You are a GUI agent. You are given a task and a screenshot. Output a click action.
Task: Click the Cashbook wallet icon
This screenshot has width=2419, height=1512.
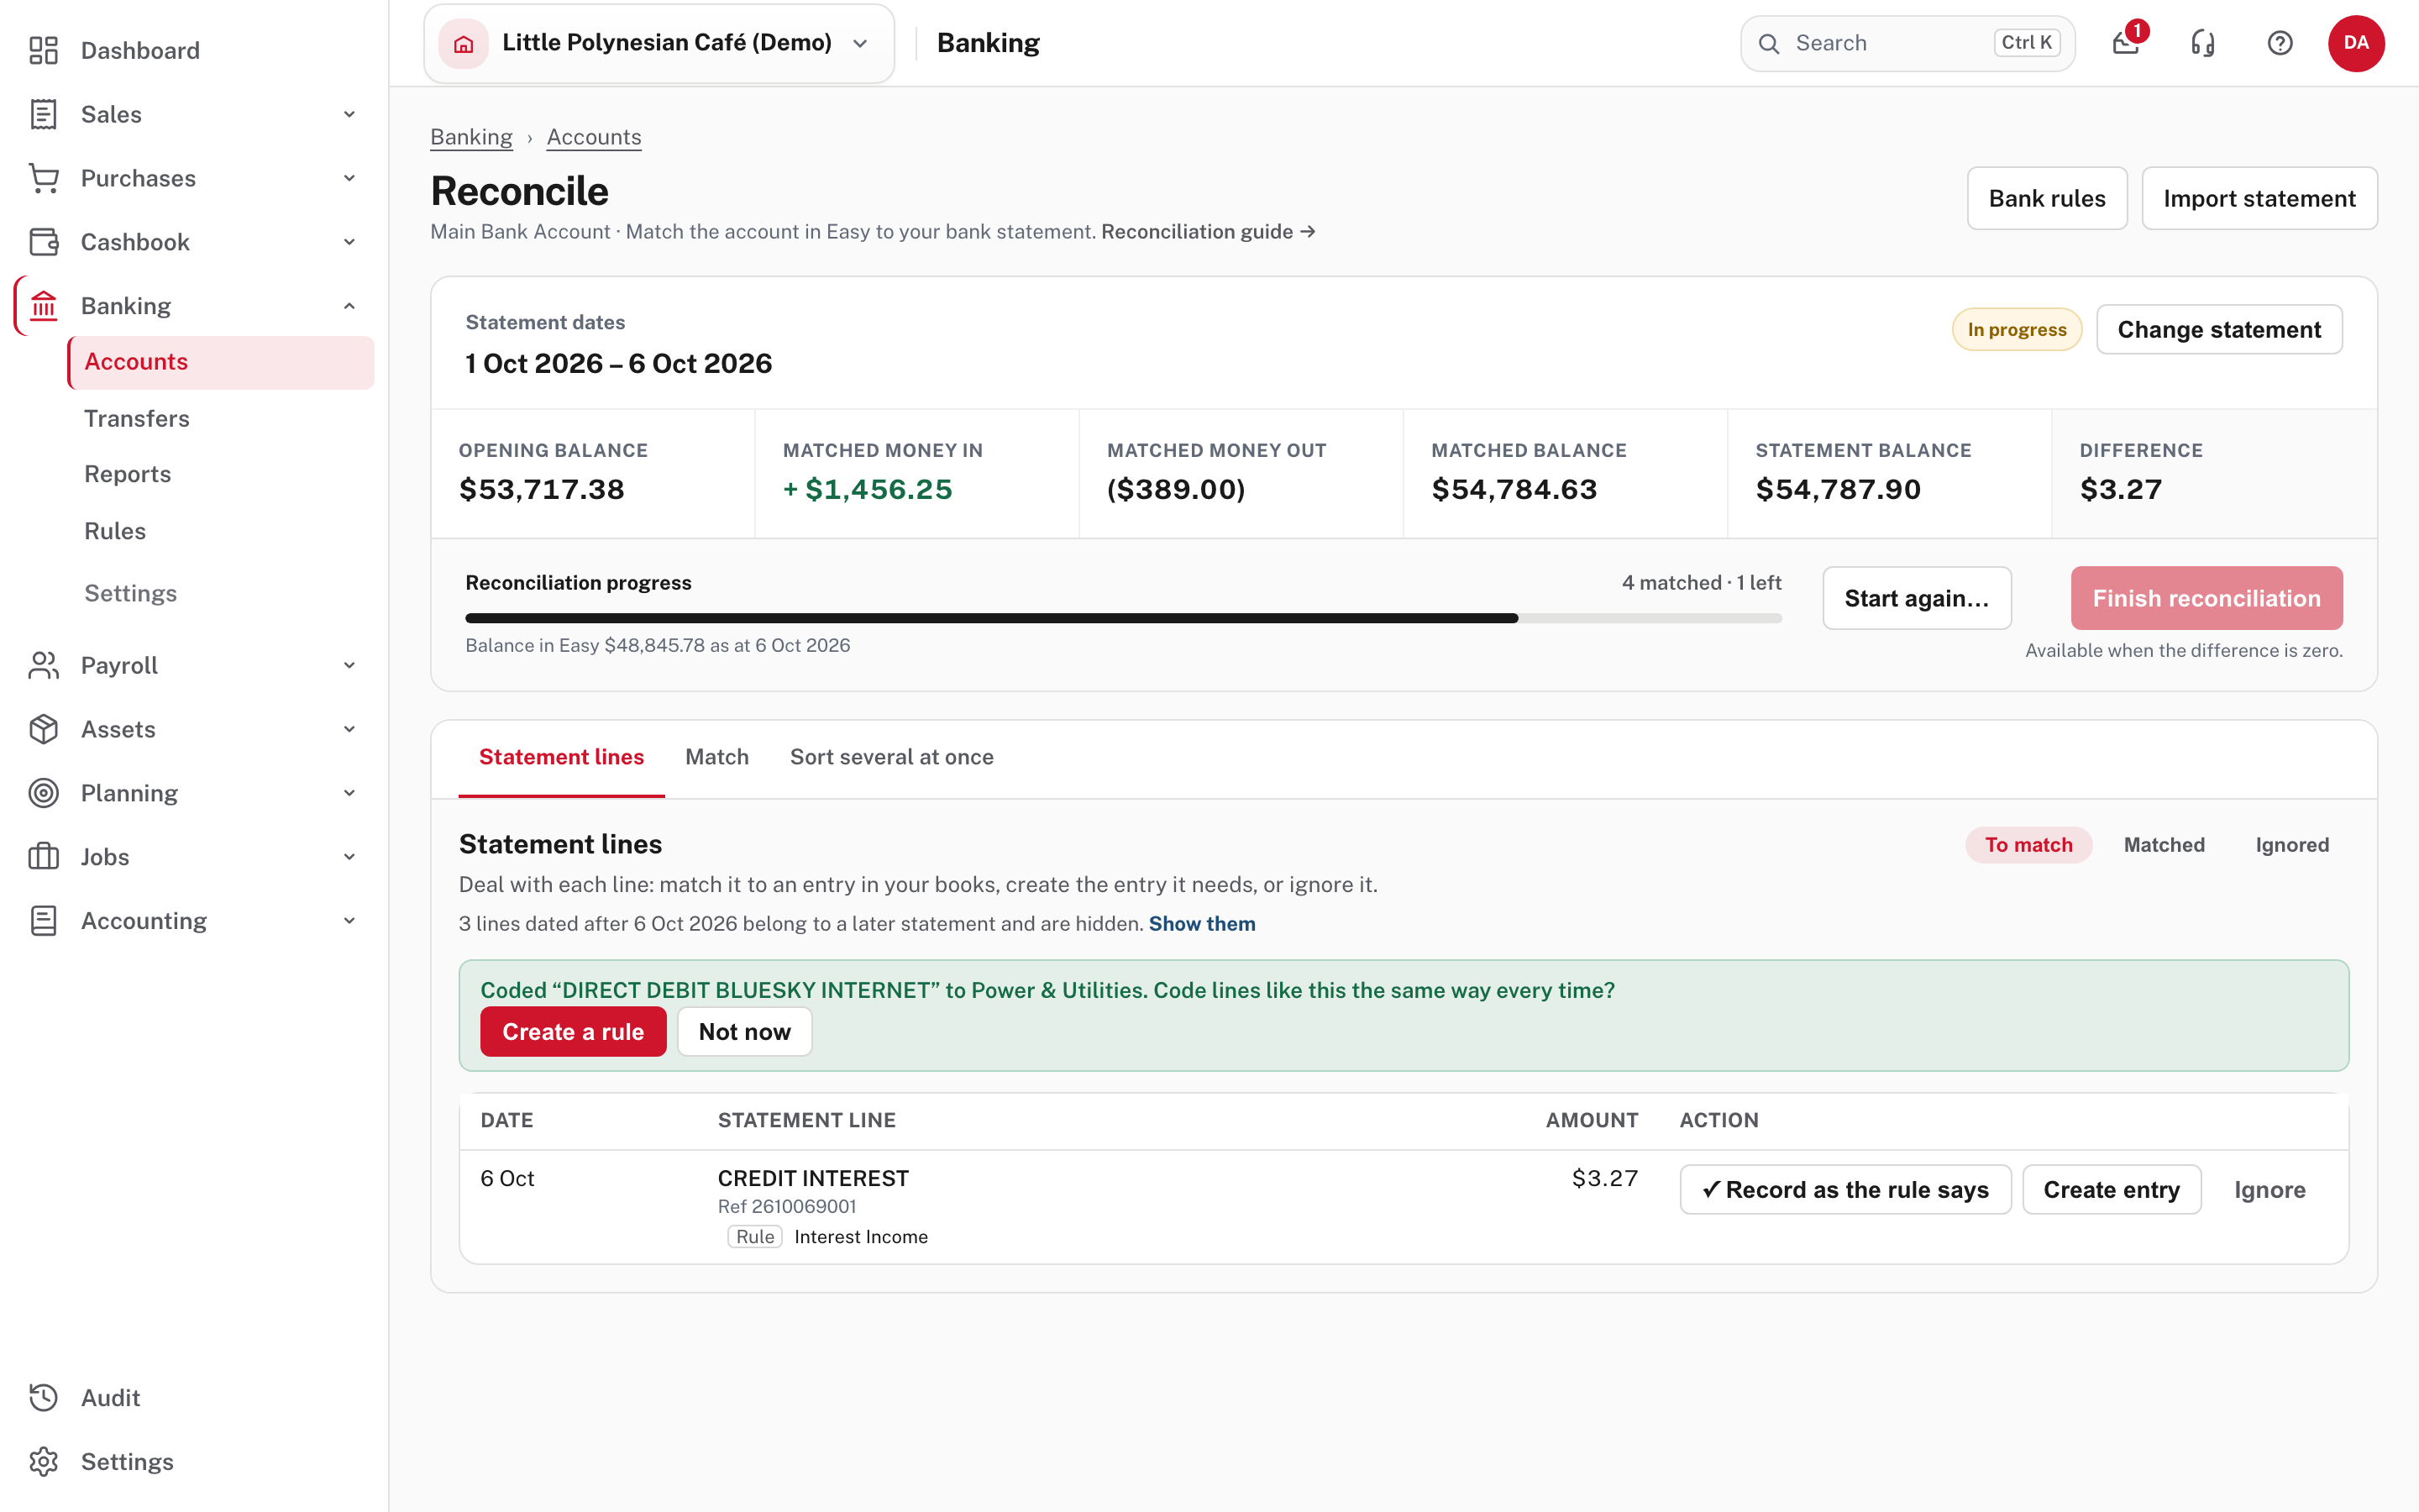point(43,242)
